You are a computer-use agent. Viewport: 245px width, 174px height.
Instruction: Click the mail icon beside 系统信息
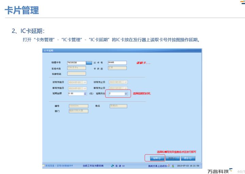tap(44, 166)
